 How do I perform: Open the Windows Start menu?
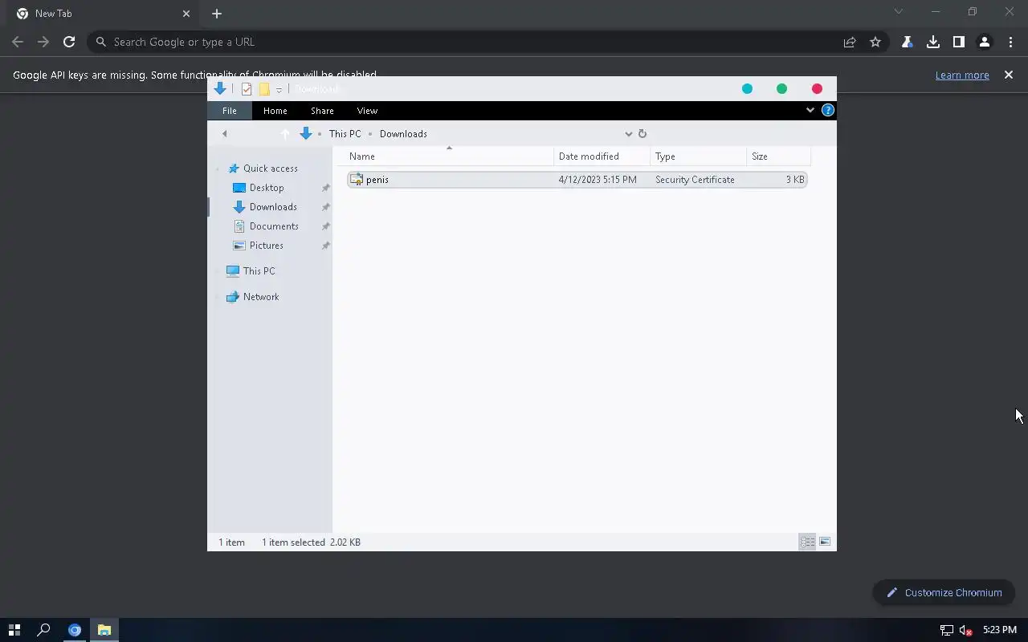point(14,630)
